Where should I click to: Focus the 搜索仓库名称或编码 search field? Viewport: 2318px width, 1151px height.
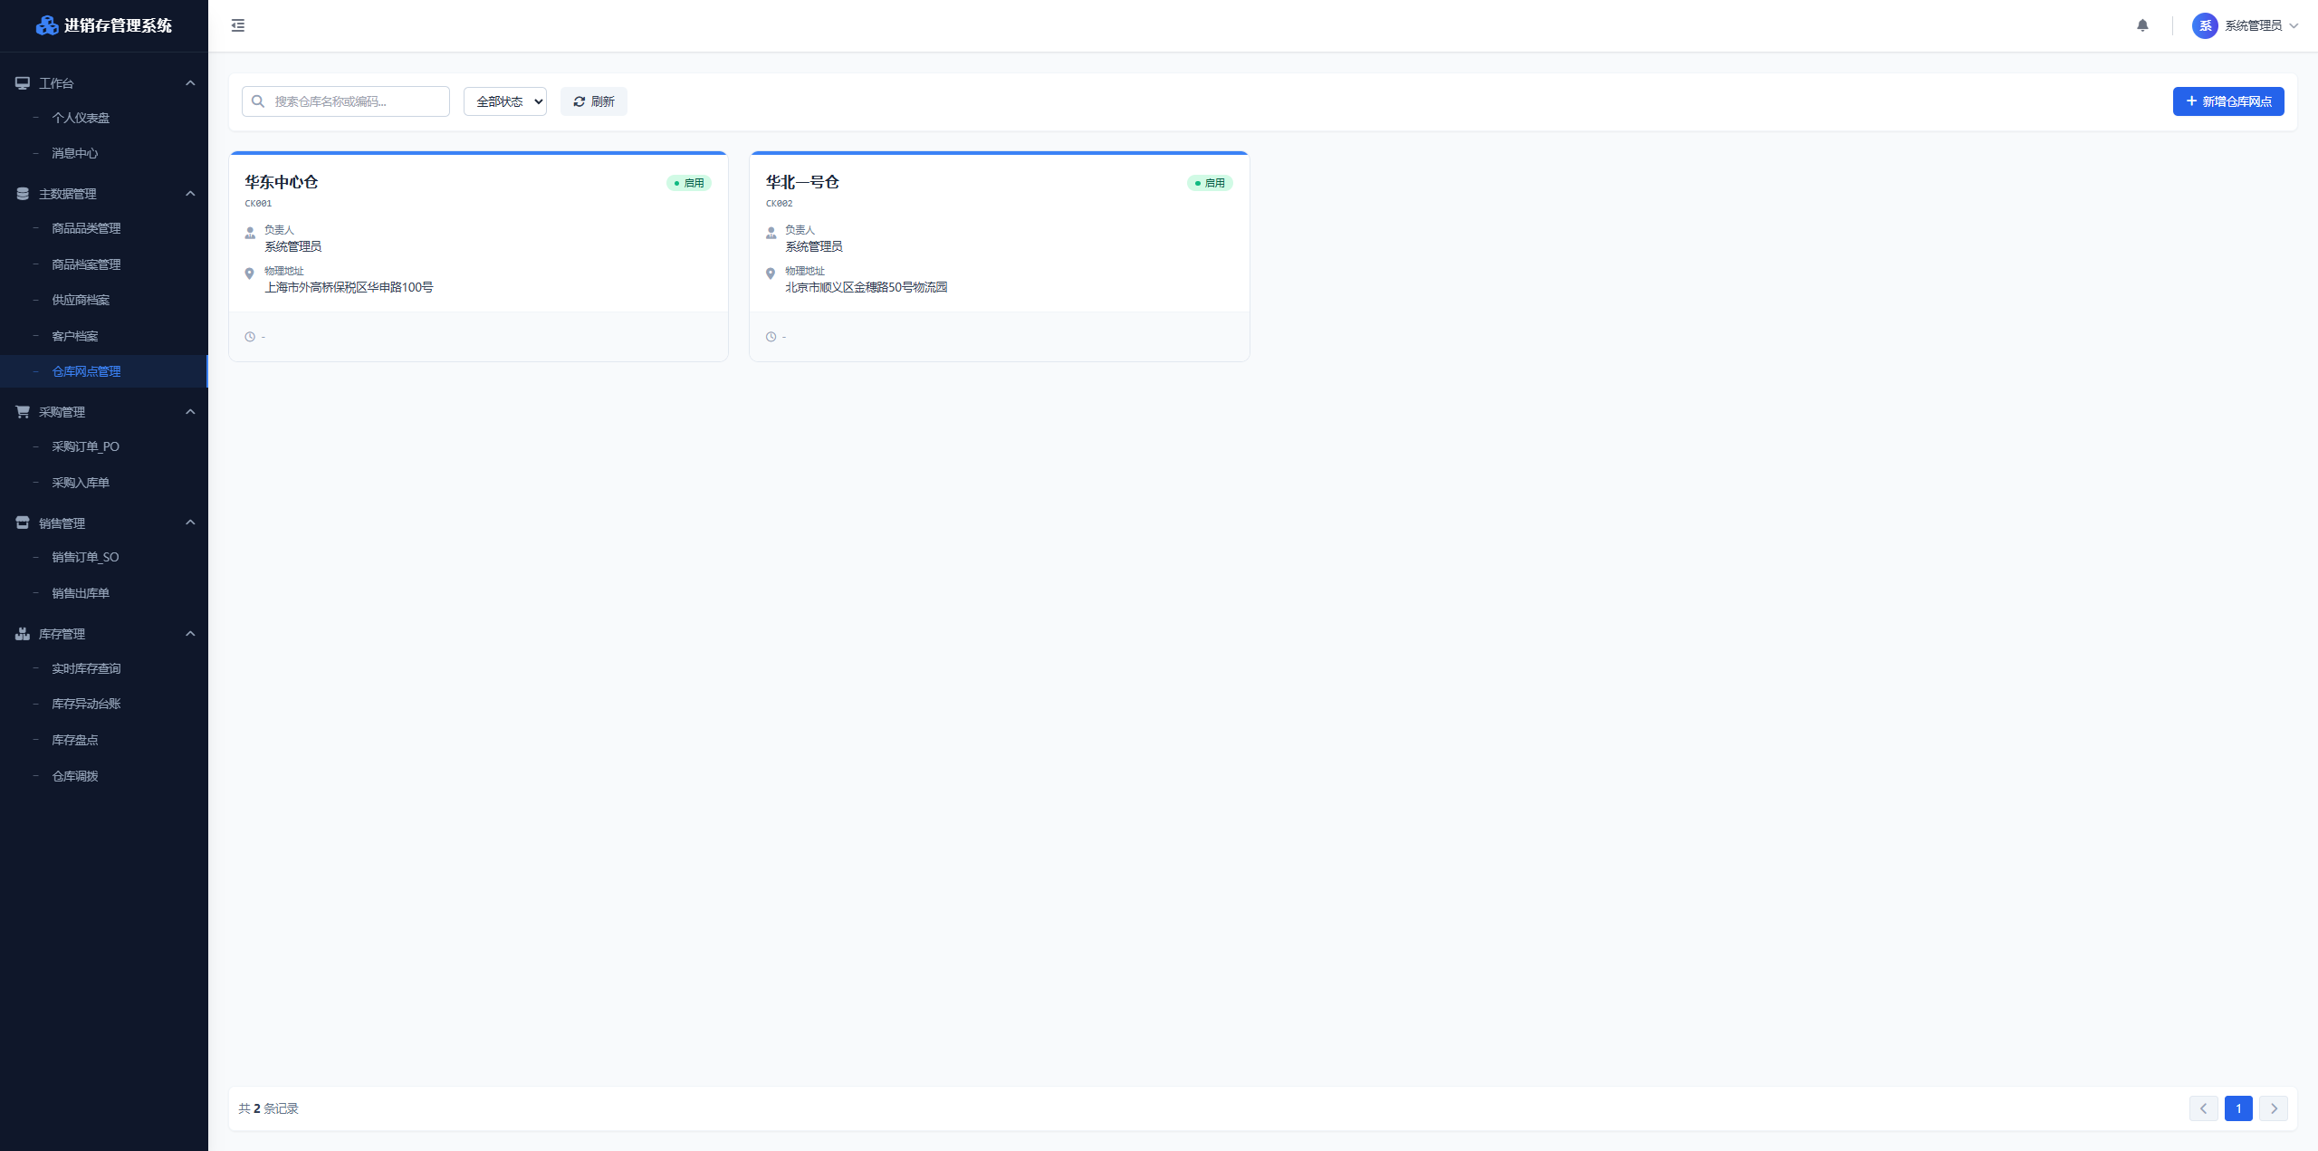coord(346,101)
